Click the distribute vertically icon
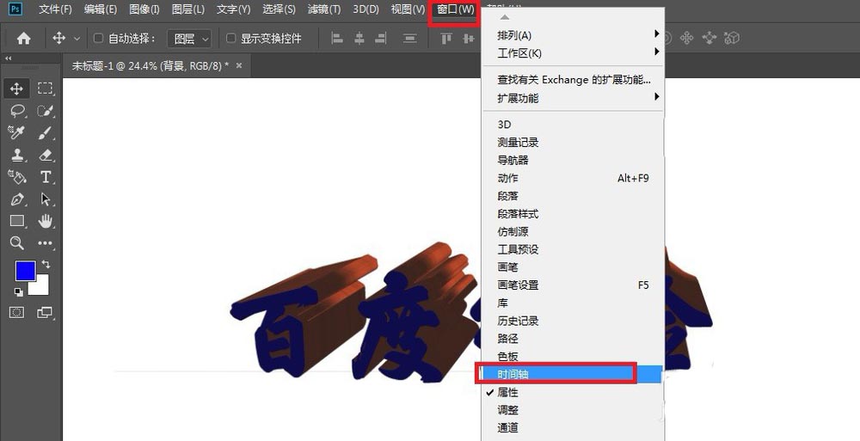 click(x=409, y=38)
